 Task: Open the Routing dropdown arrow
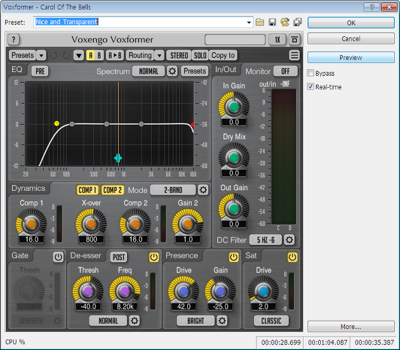coord(159,55)
